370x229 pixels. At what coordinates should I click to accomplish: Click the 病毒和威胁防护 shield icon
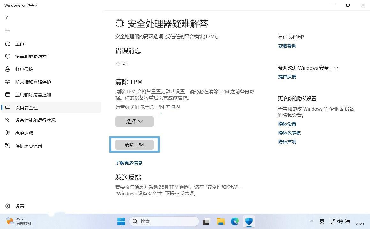[x=8, y=57]
